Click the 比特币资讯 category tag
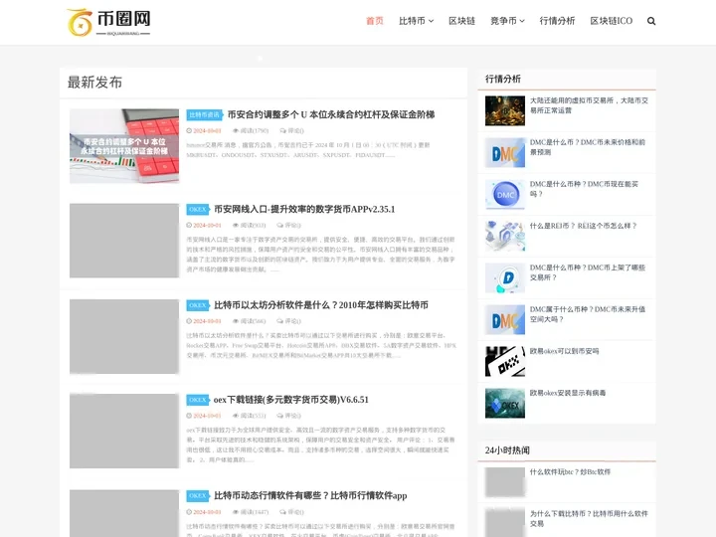The image size is (716, 537). [204, 115]
